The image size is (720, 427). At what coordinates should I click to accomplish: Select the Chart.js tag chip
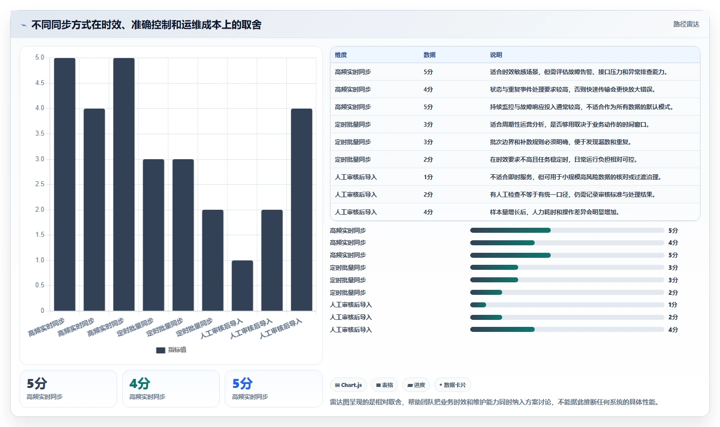point(348,385)
